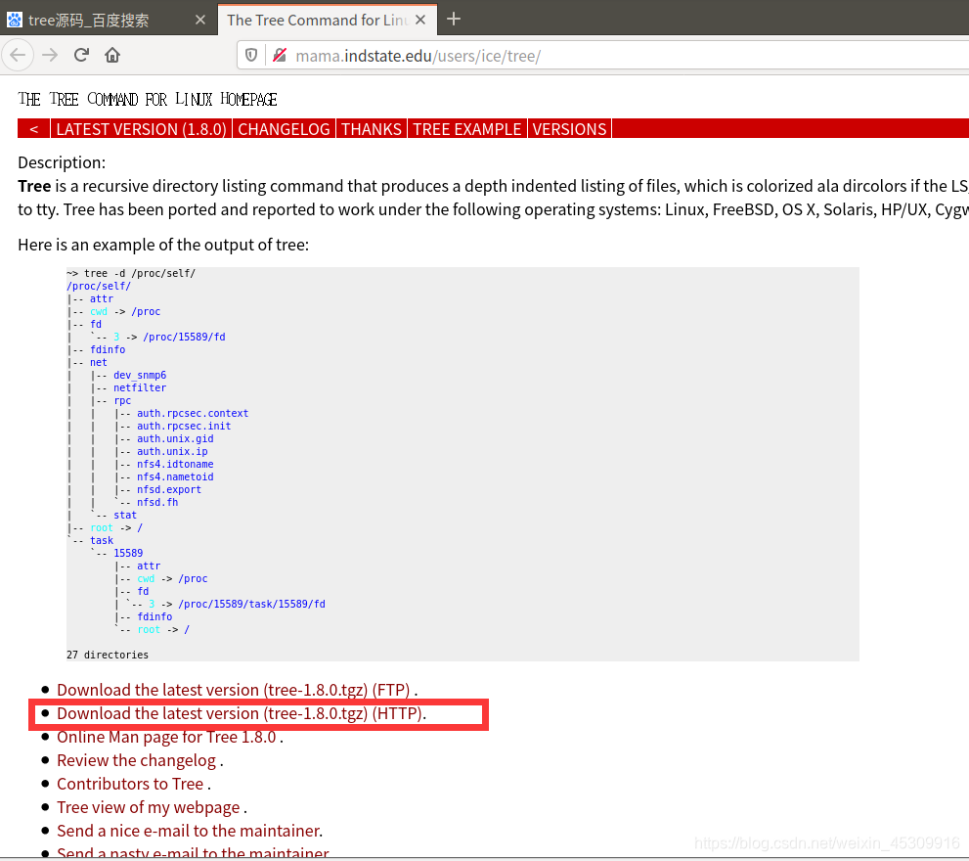The width and height of the screenshot is (969, 861).
Task: Click 'dev_snmp6' in the tree output
Action: [x=140, y=375]
